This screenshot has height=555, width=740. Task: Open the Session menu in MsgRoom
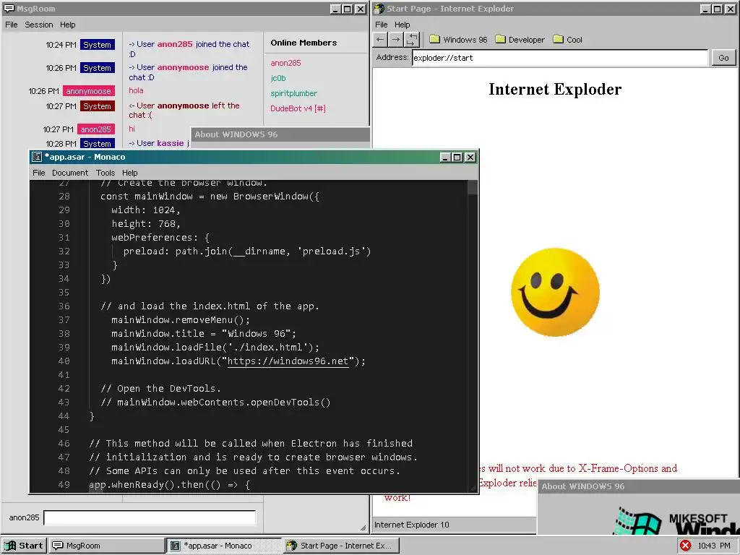39,25
